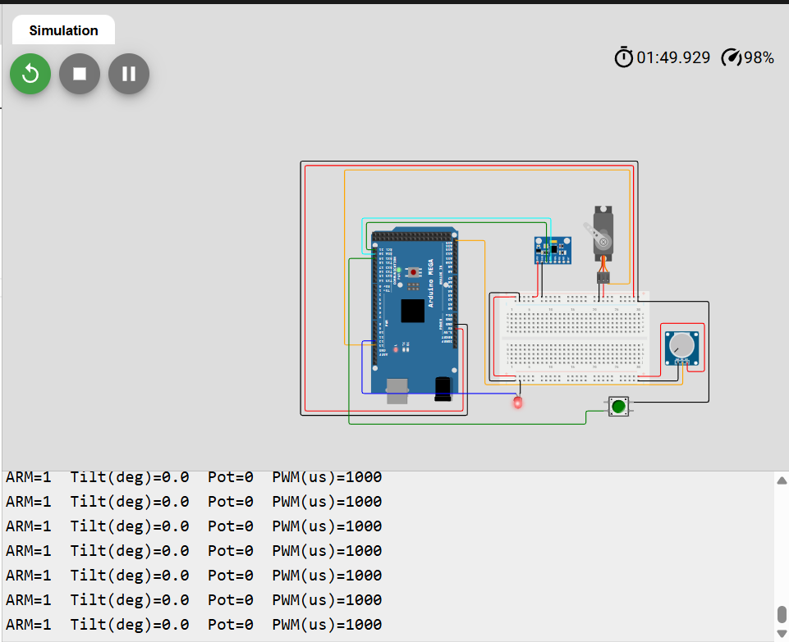This screenshot has width=789, height=642.
Task: Click the red LED component
Action: 517,402
